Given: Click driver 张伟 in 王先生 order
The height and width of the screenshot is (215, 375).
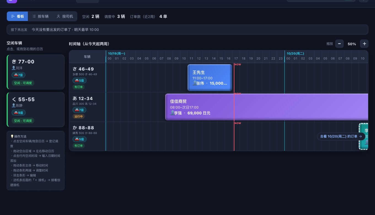Looking at the screenshot, I should [x=198, y=83].
